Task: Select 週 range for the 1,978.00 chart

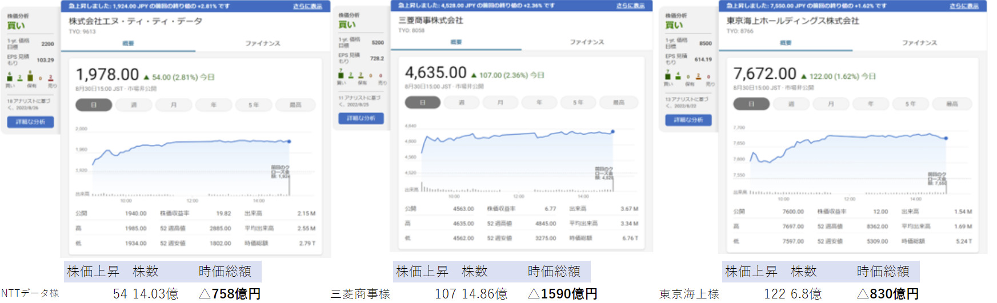Action: click(x=134, y=105)
